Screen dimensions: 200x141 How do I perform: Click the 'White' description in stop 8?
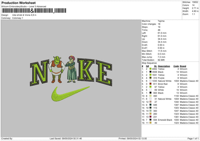click(x=161, y=90)
